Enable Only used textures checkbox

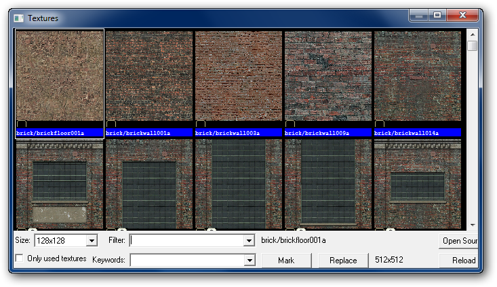click(19, 258)
